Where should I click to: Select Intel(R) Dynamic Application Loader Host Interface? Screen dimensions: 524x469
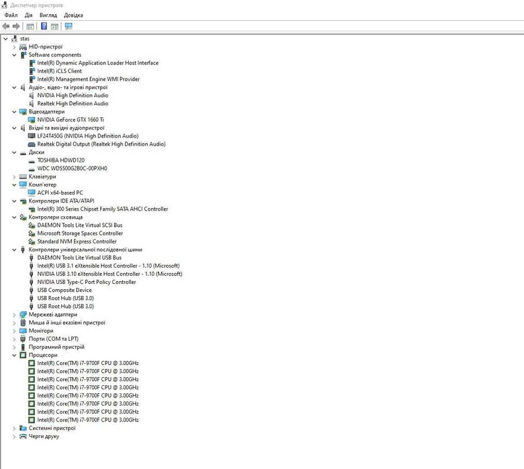tap(97, 63)
